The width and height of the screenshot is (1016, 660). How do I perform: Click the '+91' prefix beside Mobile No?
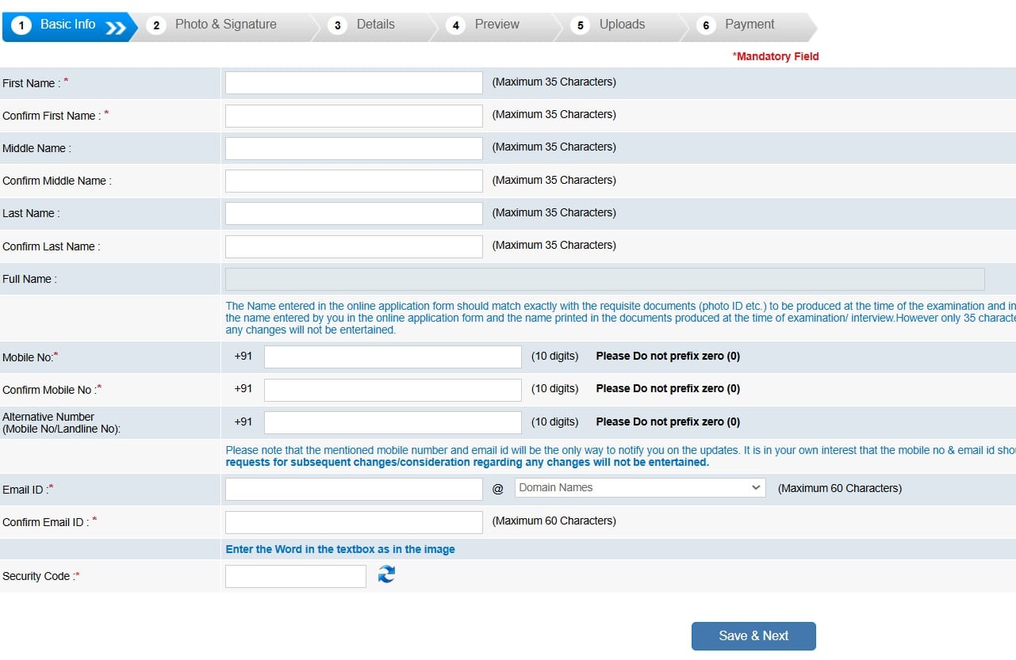click(x=243, y=356)
